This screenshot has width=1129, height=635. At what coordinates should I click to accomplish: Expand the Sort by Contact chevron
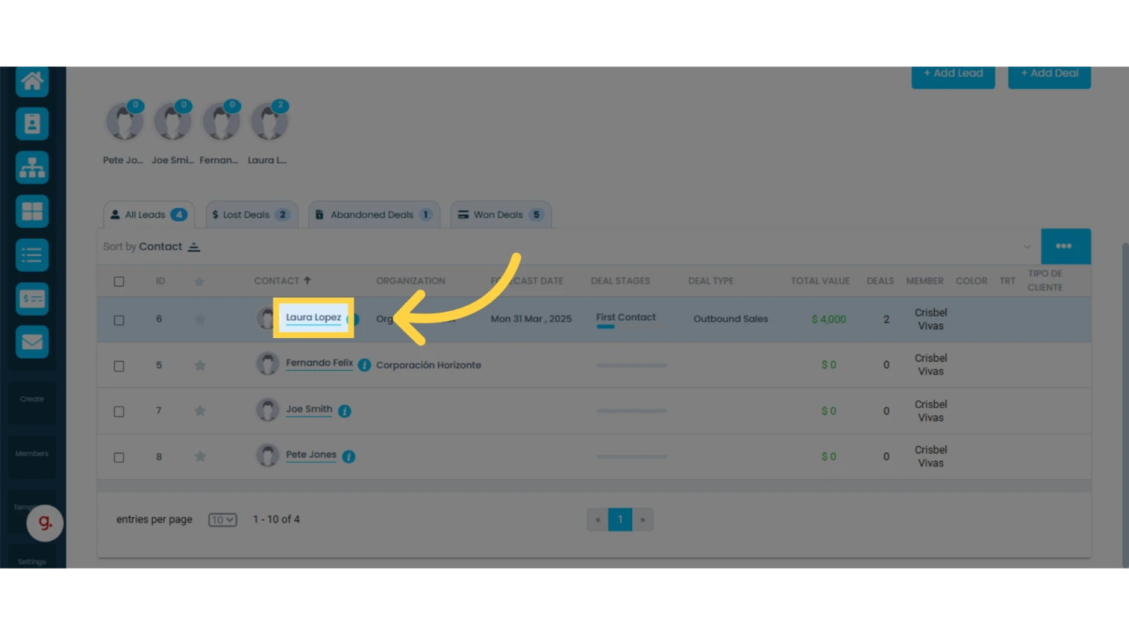(1027, 247)
